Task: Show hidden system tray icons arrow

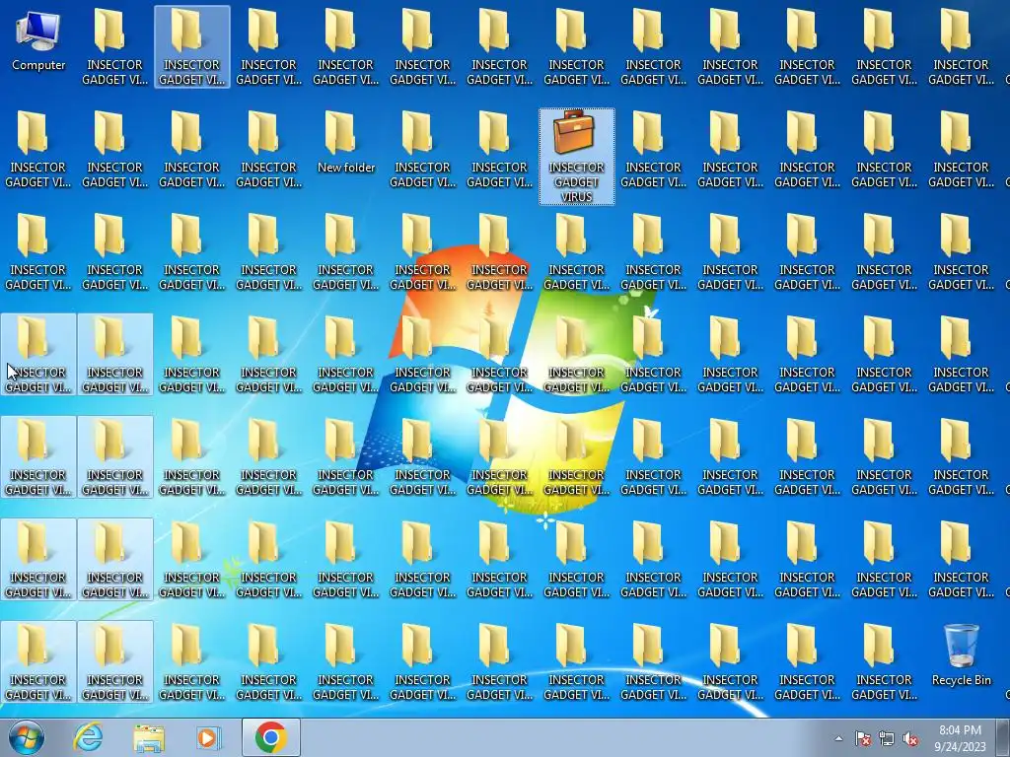Action: 838,738
